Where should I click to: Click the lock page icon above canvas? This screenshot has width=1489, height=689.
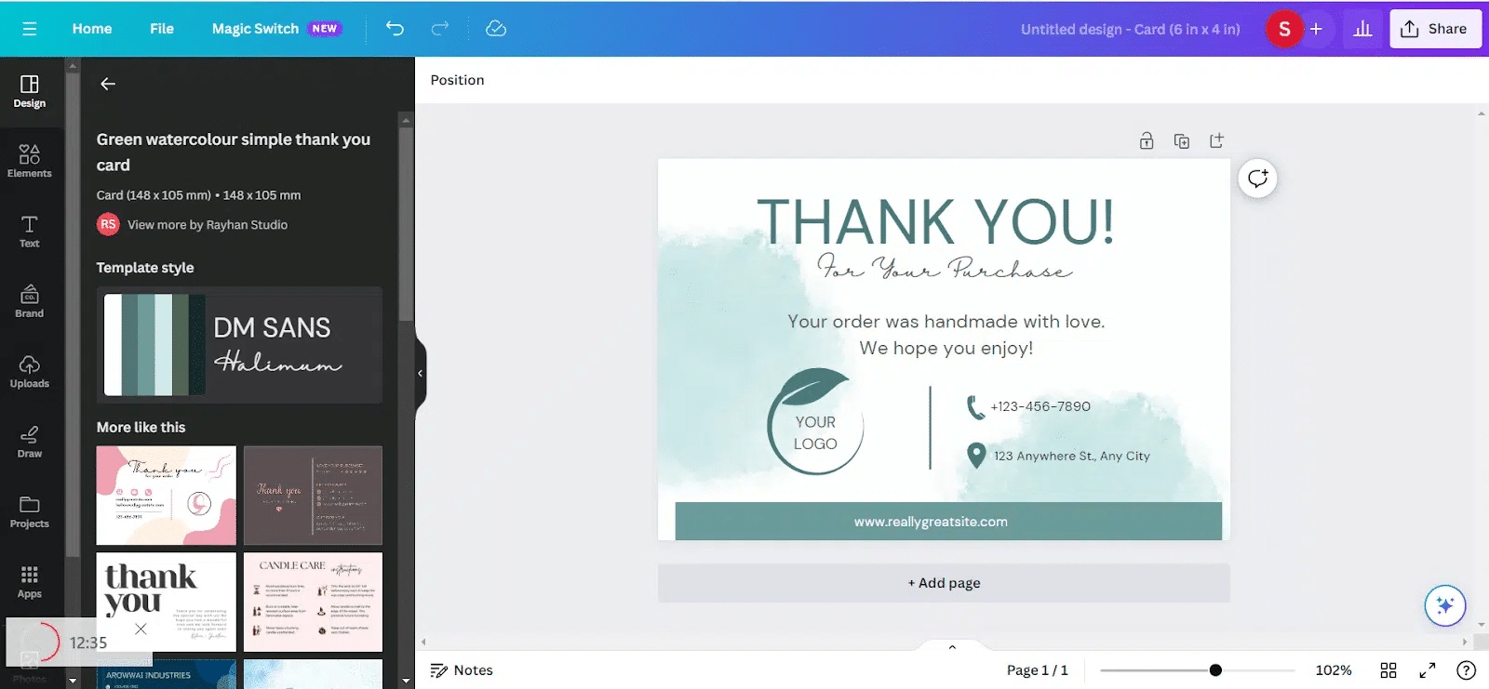click(x=1147, y=141)
